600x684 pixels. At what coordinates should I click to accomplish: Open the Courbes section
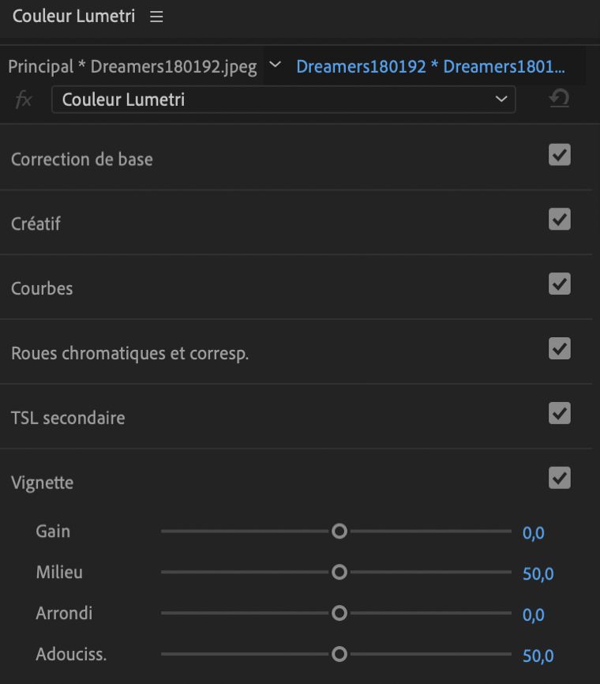coord(42,288)
